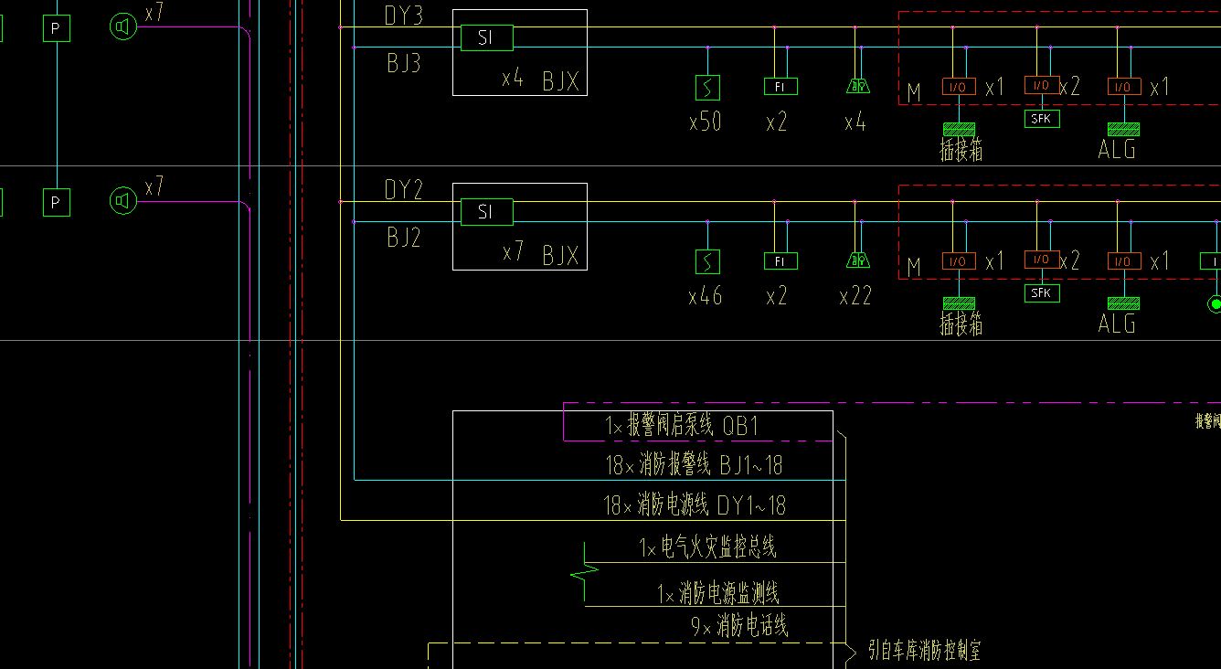Select the FI module in the BJ3 row
Image resolution: width=1221 pixels, height=669 pixels.
780,87
